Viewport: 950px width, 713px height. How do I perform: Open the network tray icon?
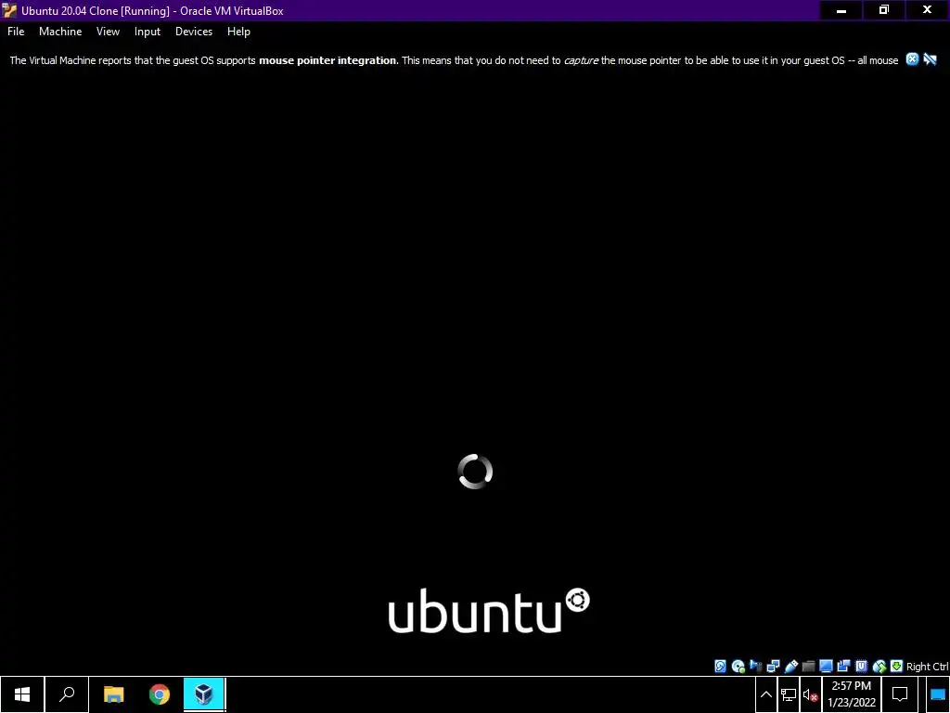(789, 694)
